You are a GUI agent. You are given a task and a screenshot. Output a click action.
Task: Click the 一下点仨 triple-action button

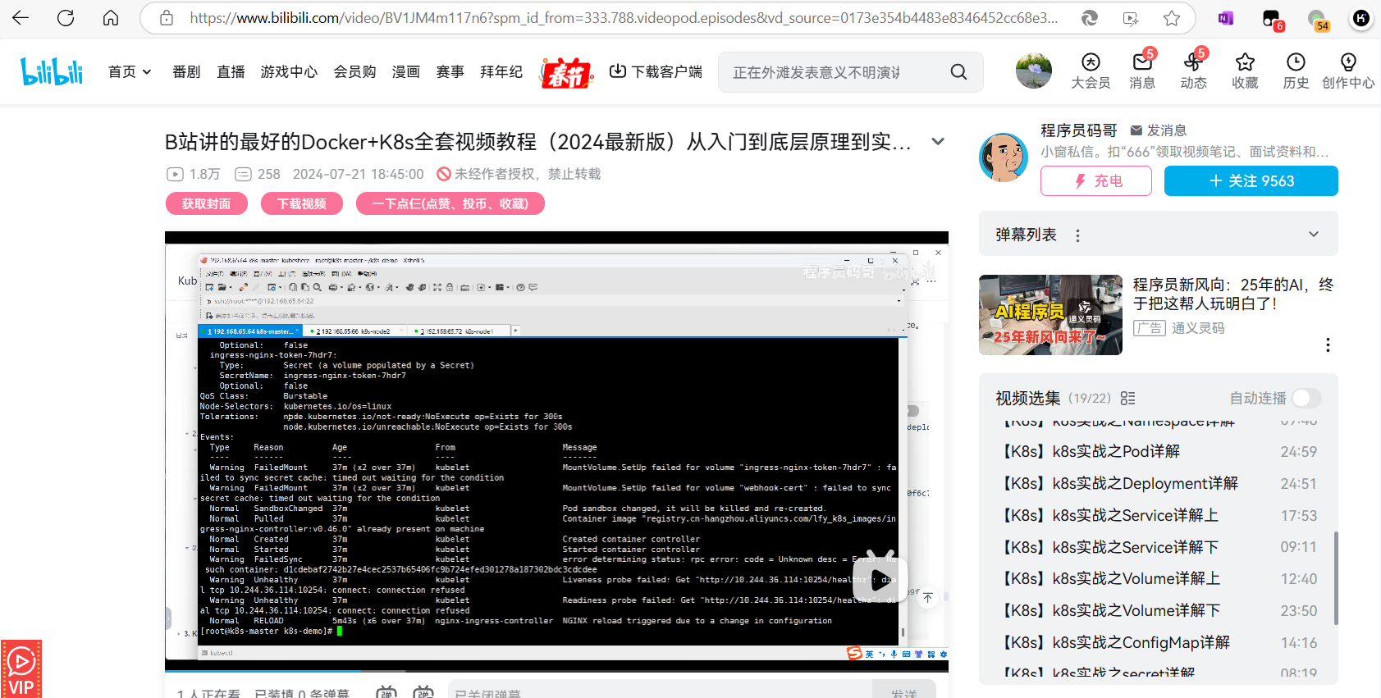pyautogui.click(x=450, y=203)
